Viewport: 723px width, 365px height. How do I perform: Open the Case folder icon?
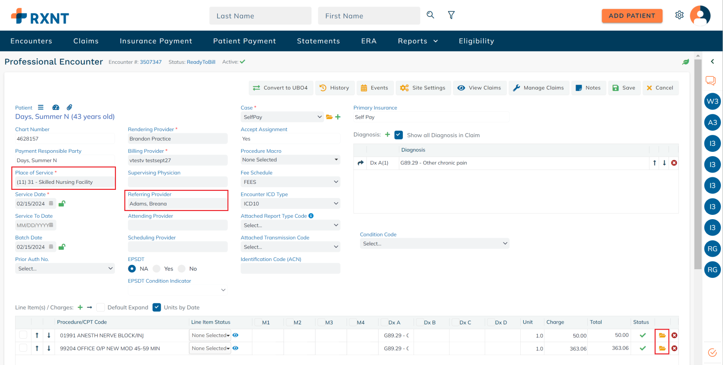pos(329,117)
